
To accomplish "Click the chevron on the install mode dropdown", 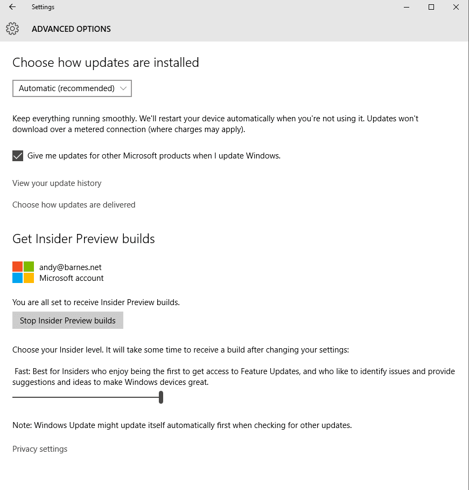I will coord(123,88).
